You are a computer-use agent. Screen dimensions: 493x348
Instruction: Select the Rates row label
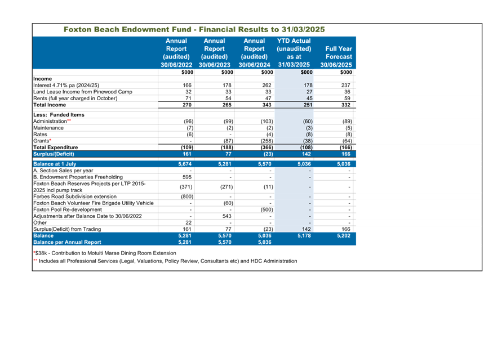[x=40, y=134]
